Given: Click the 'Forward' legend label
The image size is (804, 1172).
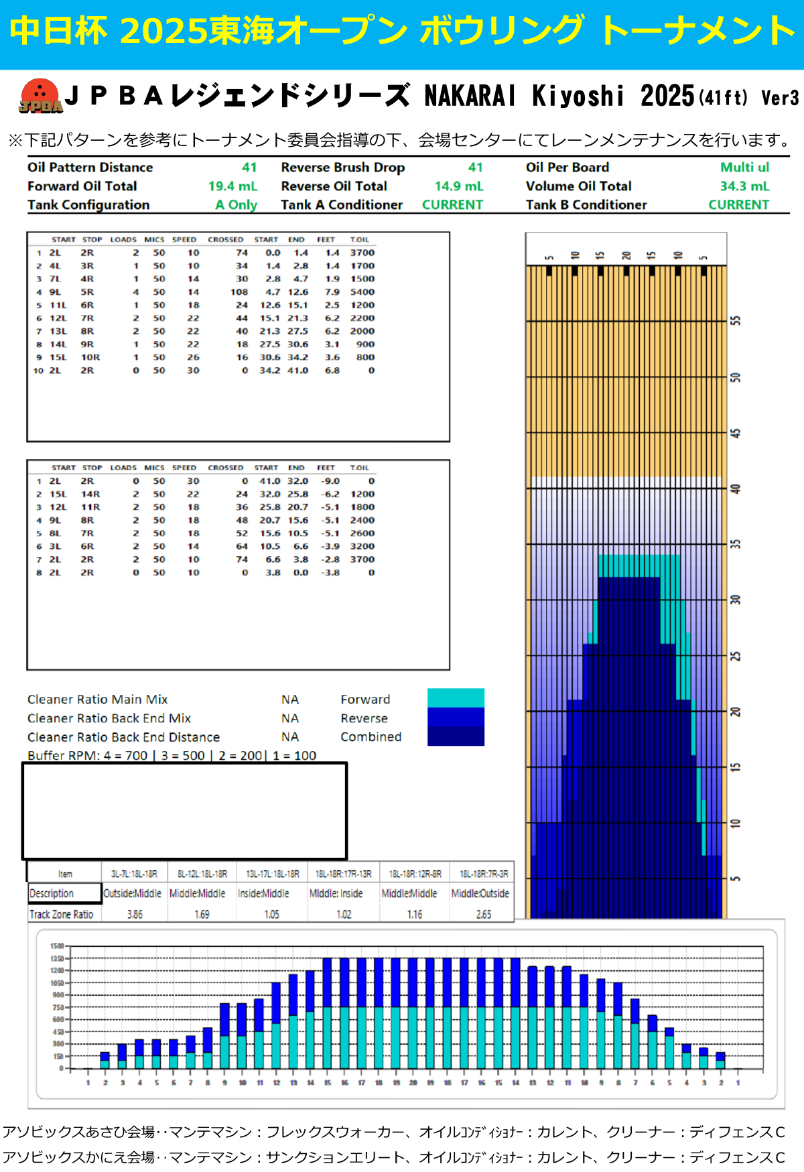Looking at the screenshot, I should [365, 700].
